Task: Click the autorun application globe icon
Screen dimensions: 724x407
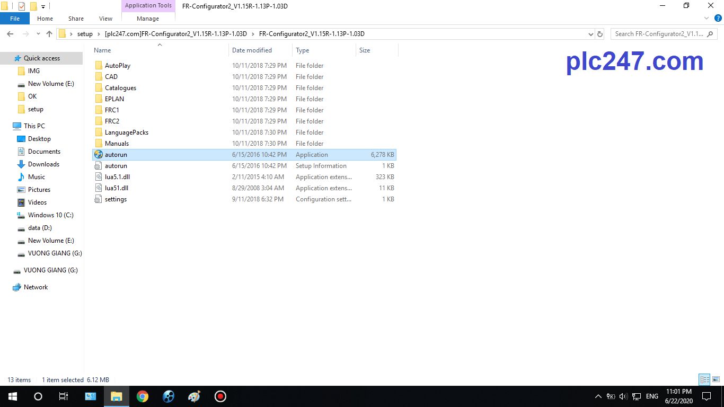Action: [x=99, y=155]
